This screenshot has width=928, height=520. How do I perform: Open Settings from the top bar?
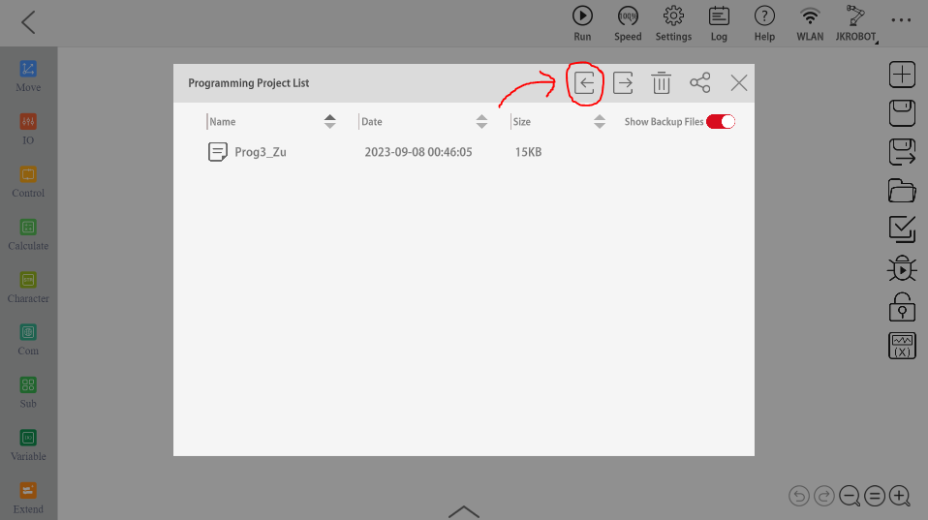673,23
